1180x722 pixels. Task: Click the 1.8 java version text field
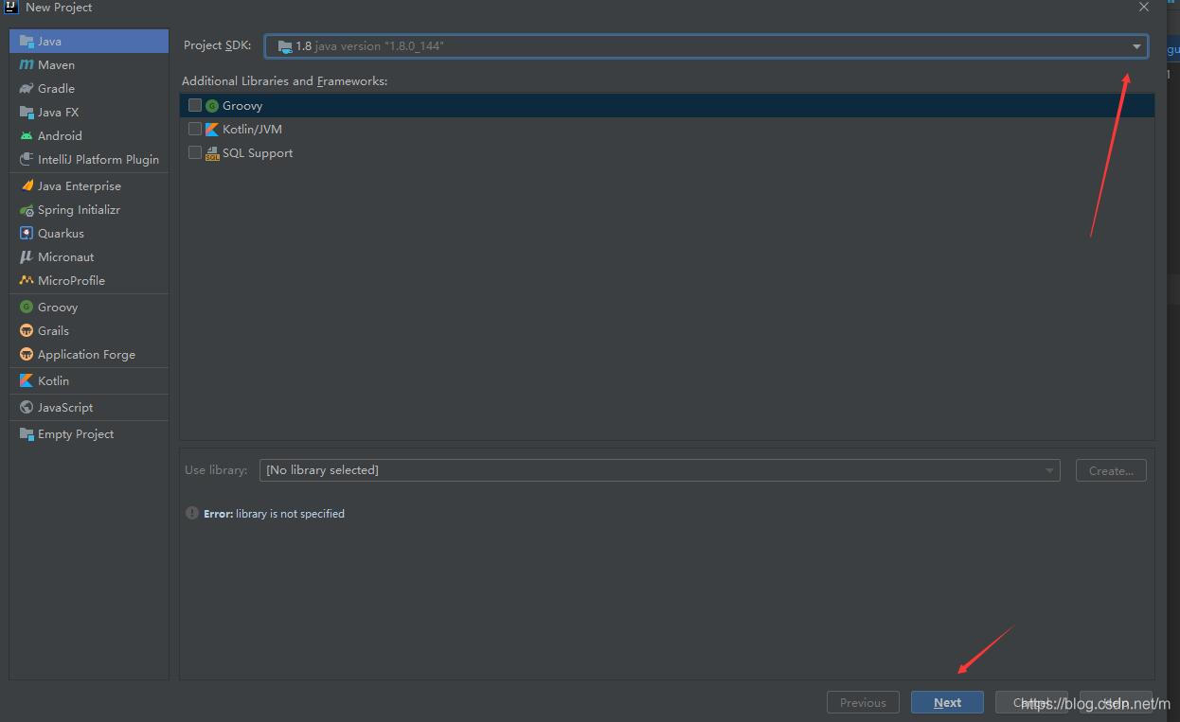click(x=706, y=46)
